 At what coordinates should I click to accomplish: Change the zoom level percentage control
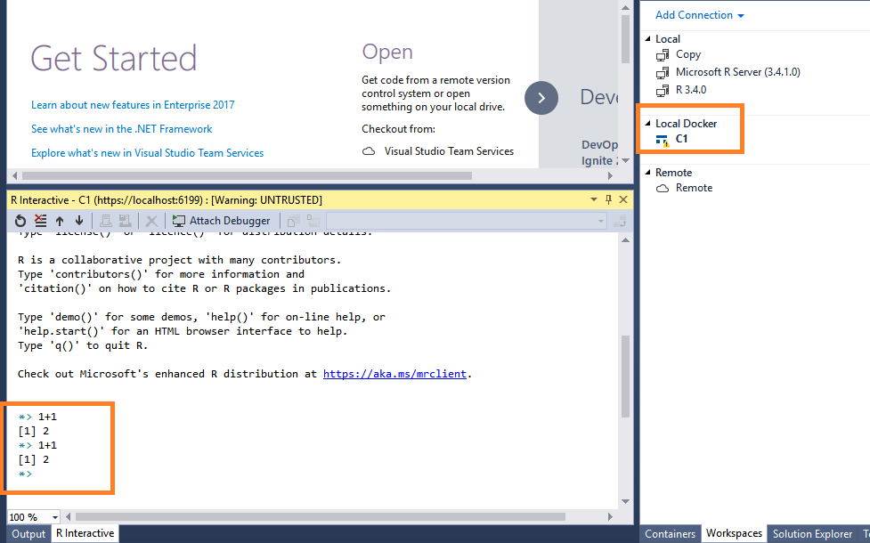coord(33,516)
